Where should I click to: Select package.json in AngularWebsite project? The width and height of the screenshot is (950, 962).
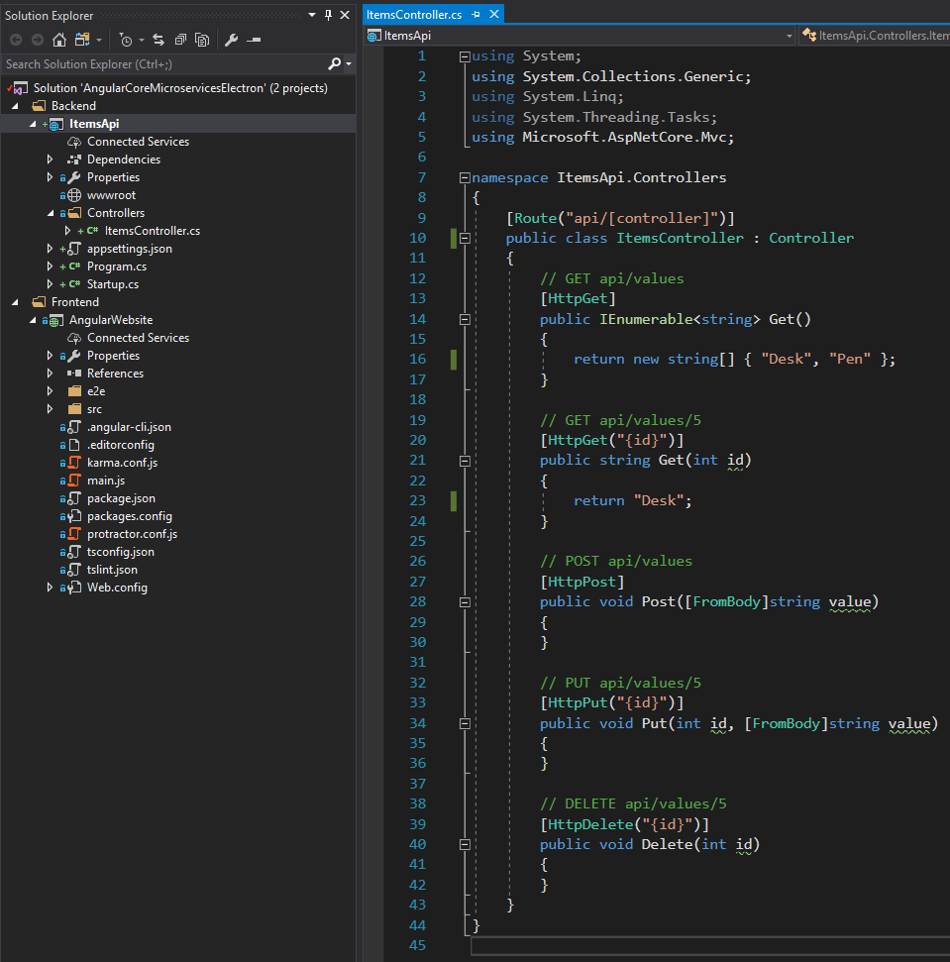click(x=121, y=498)
